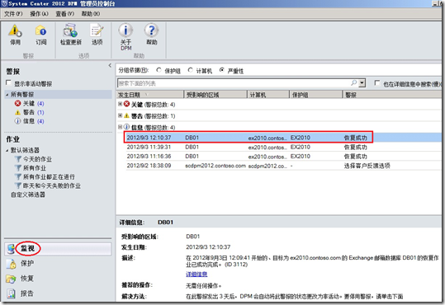445x305 pixels.
Task: Expand the 警告 alerts group
Action: tap(120, 115)
